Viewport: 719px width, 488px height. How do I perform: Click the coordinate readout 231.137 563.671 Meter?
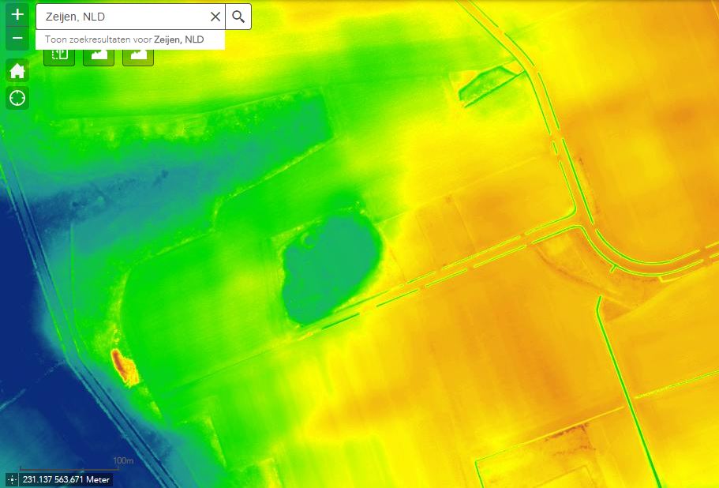pyautogui.click(x=66, y=480)
